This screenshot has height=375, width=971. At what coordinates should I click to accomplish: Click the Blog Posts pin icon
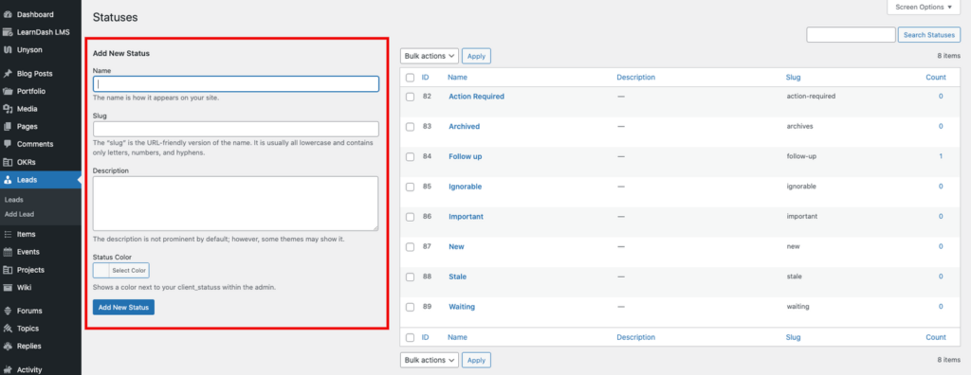8,74
